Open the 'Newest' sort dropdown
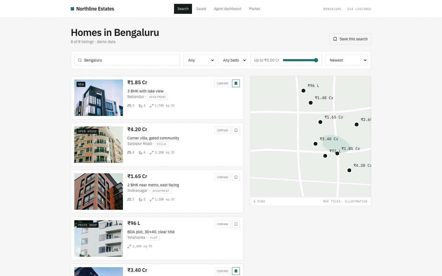This screenshot has height=276, width=442. 346,60
